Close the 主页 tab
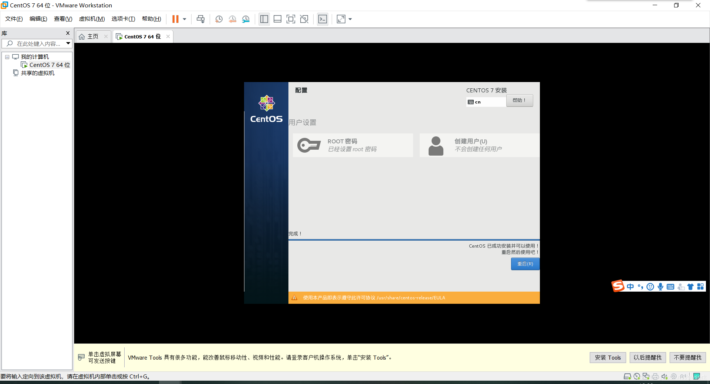The height and width of the screenshot is (384, 710). [106, 36]
